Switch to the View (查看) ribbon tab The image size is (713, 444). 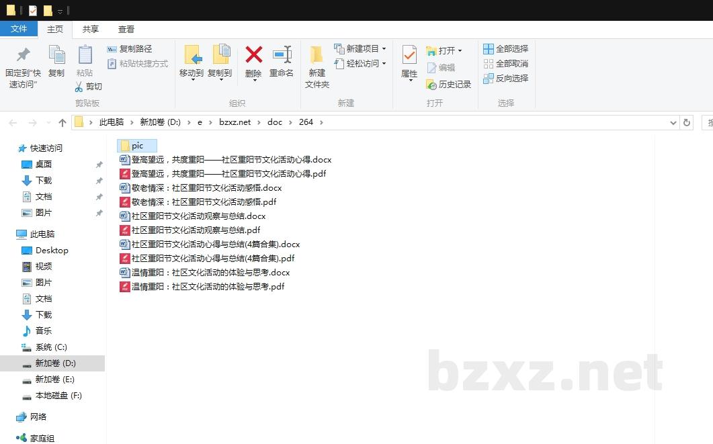(126, 29)
